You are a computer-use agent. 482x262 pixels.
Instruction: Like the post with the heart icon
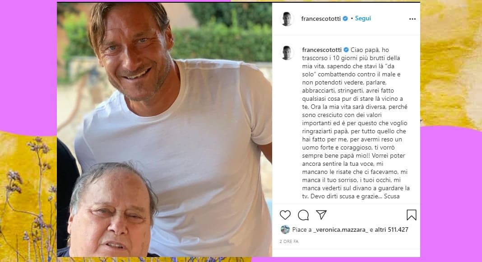[x=285, y=215]
